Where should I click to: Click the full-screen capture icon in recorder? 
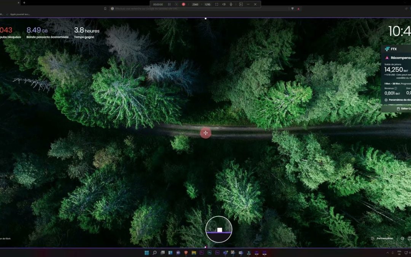(217, 5)
